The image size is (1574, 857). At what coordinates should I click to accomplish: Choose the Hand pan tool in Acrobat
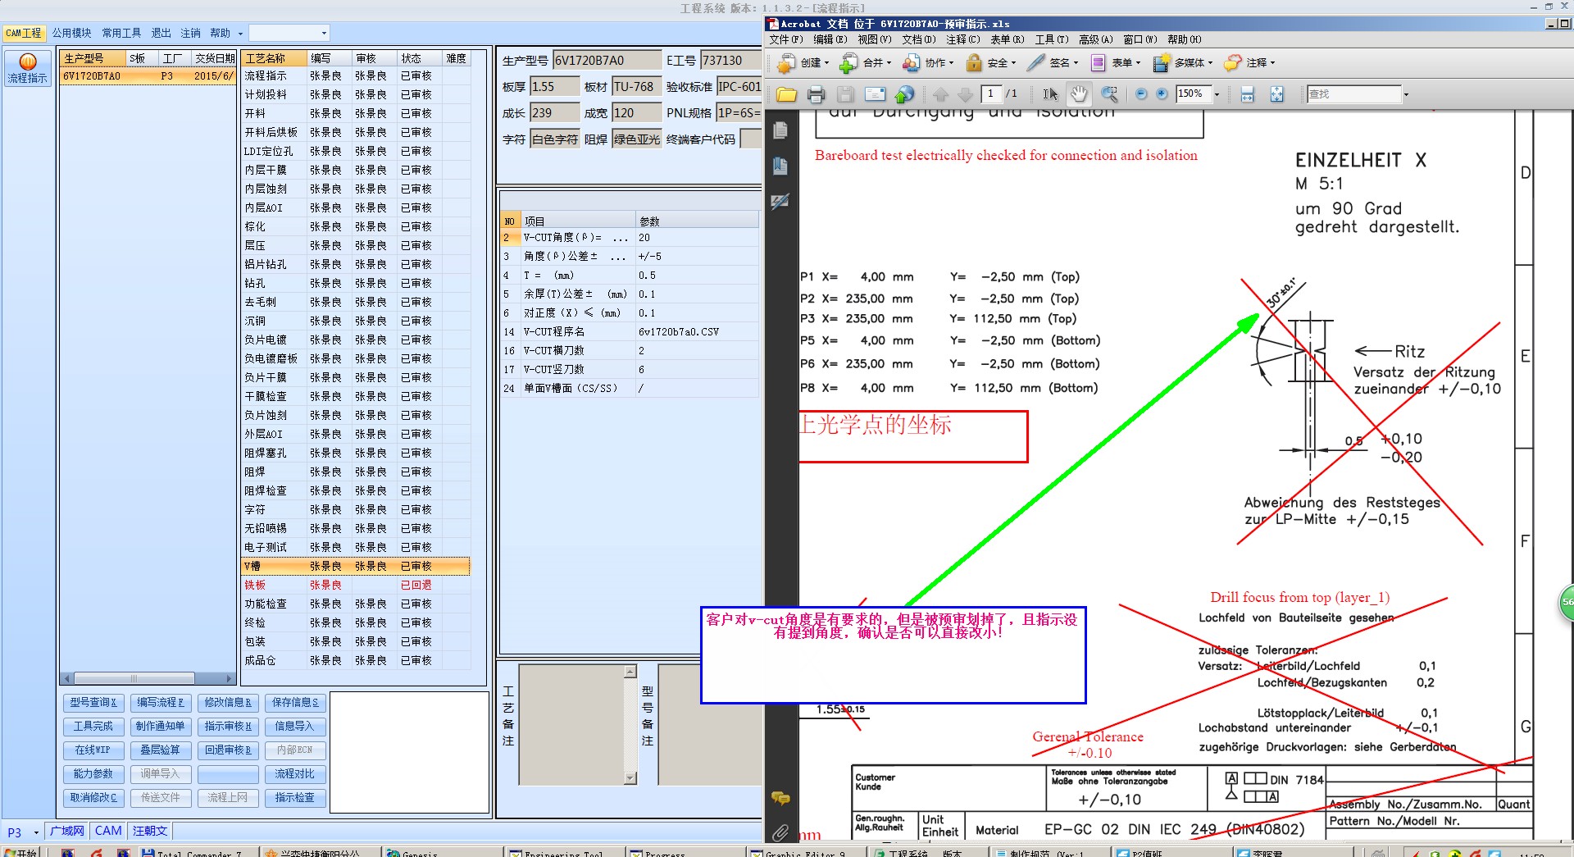click(1079, 94)
